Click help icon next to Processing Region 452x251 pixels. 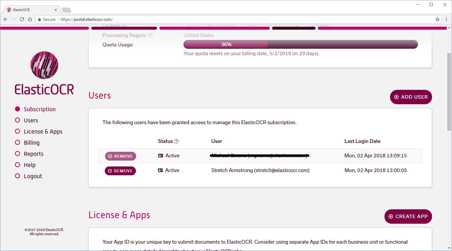tap(150, 35)
